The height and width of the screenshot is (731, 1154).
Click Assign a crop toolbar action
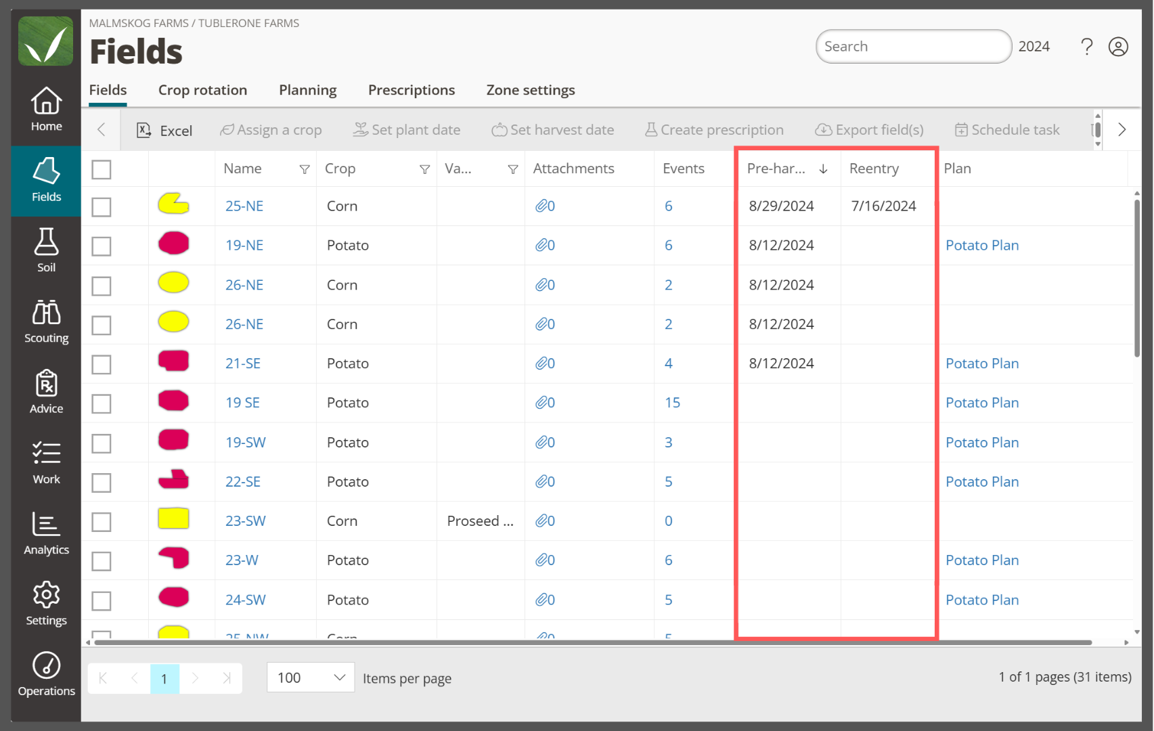[271, 130]
